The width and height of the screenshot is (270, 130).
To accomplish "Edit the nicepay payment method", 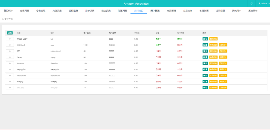I will click(205, 82).
